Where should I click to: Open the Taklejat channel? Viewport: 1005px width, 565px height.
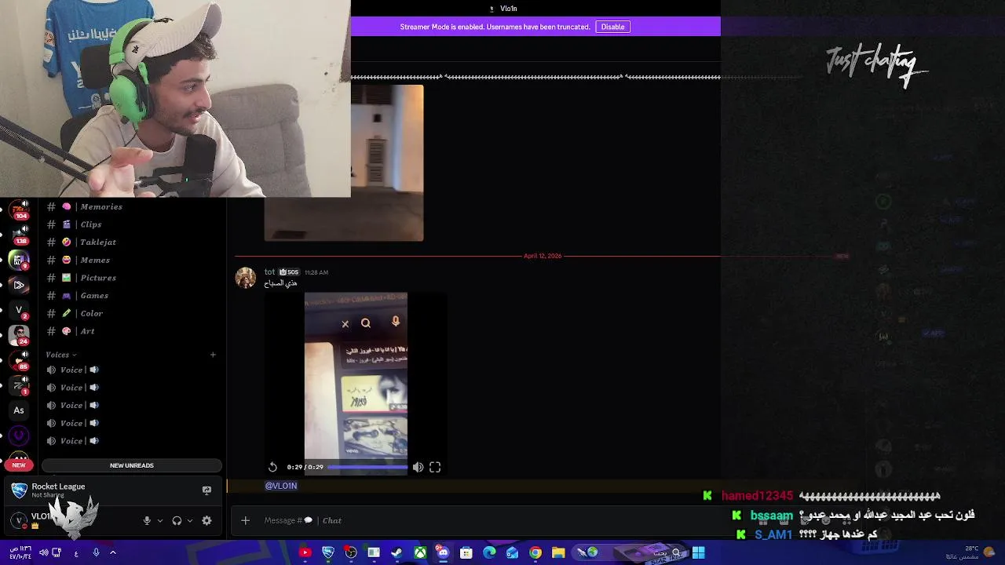click(x=132, y=242)
